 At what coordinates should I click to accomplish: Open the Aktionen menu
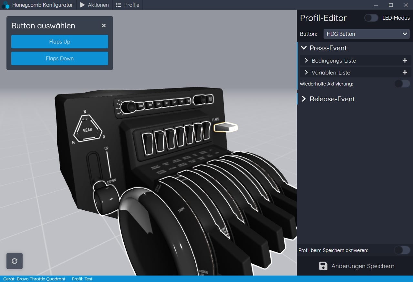pyautogui.click(x=94, y=5)
